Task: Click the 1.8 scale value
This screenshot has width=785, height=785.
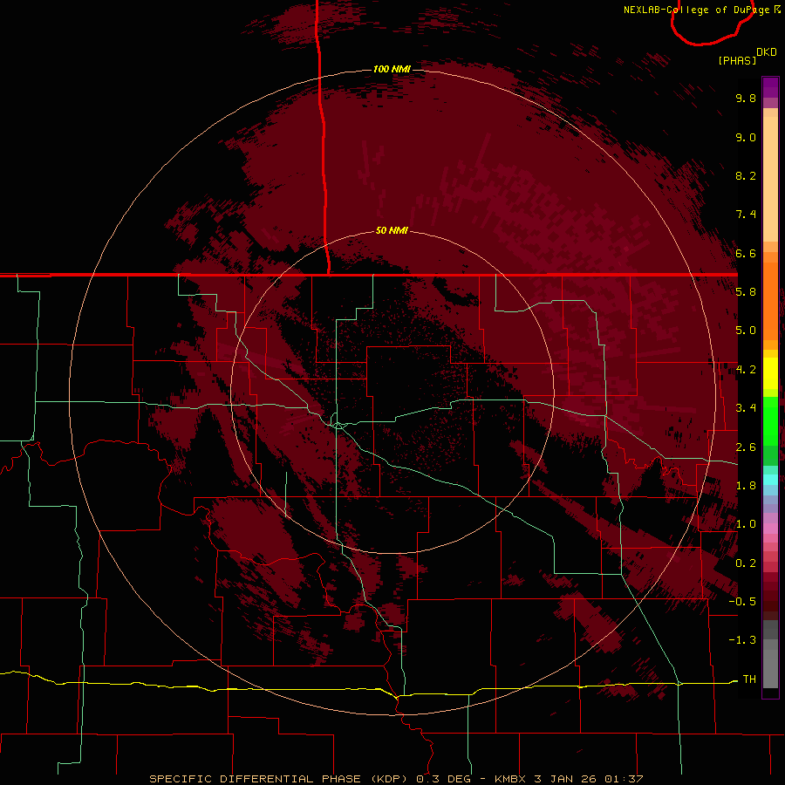Action: 746,486
